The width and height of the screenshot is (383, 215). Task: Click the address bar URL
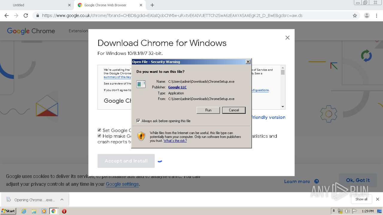pos(172,16)
